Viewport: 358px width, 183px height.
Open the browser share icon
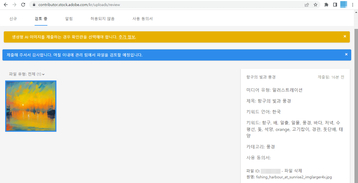tap(307, 5)
